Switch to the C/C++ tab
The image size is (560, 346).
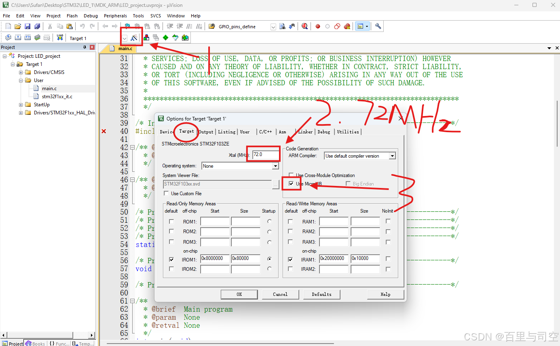tap(266, 132)
